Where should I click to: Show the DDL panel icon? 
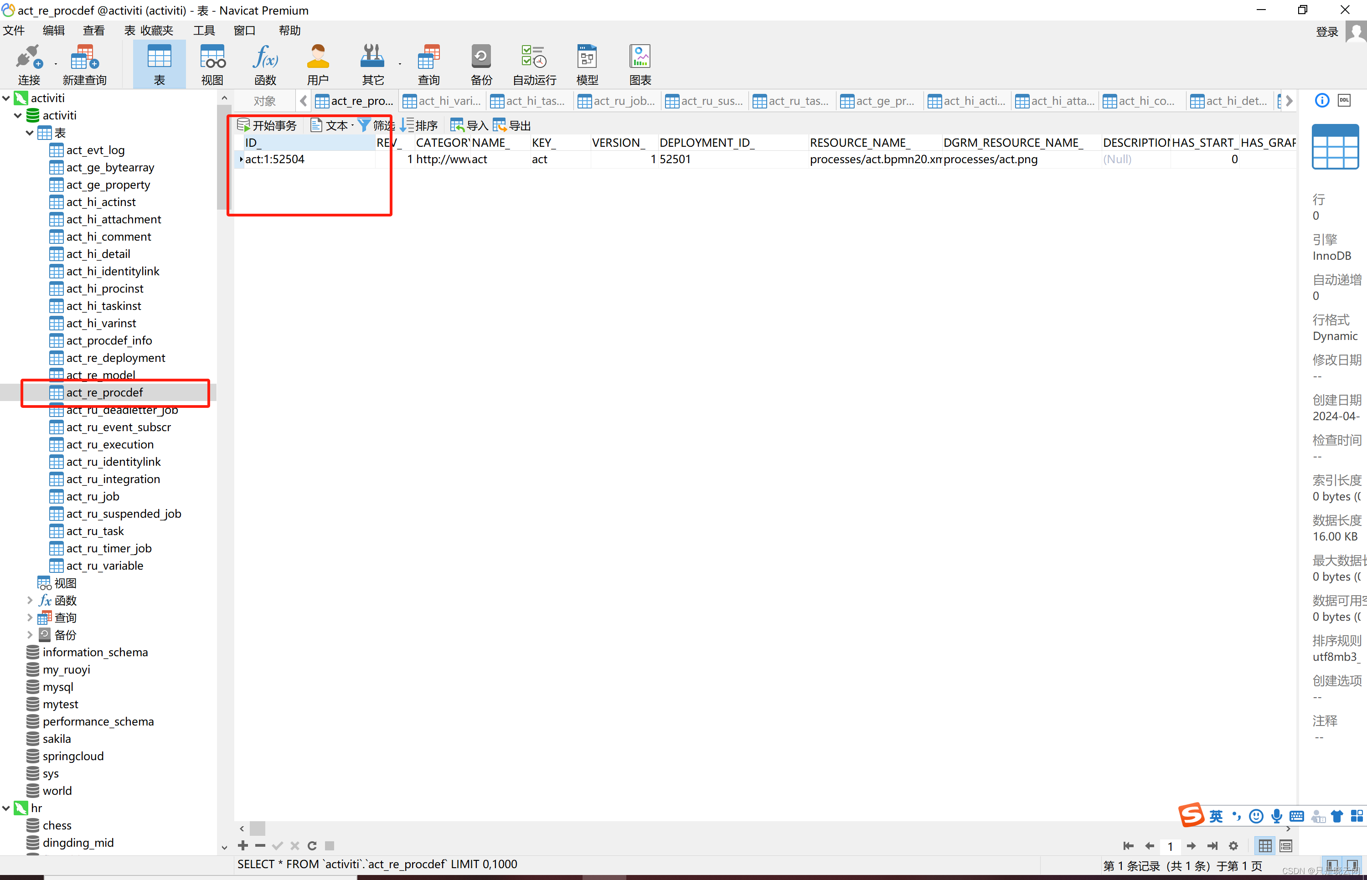(1344, 101)
